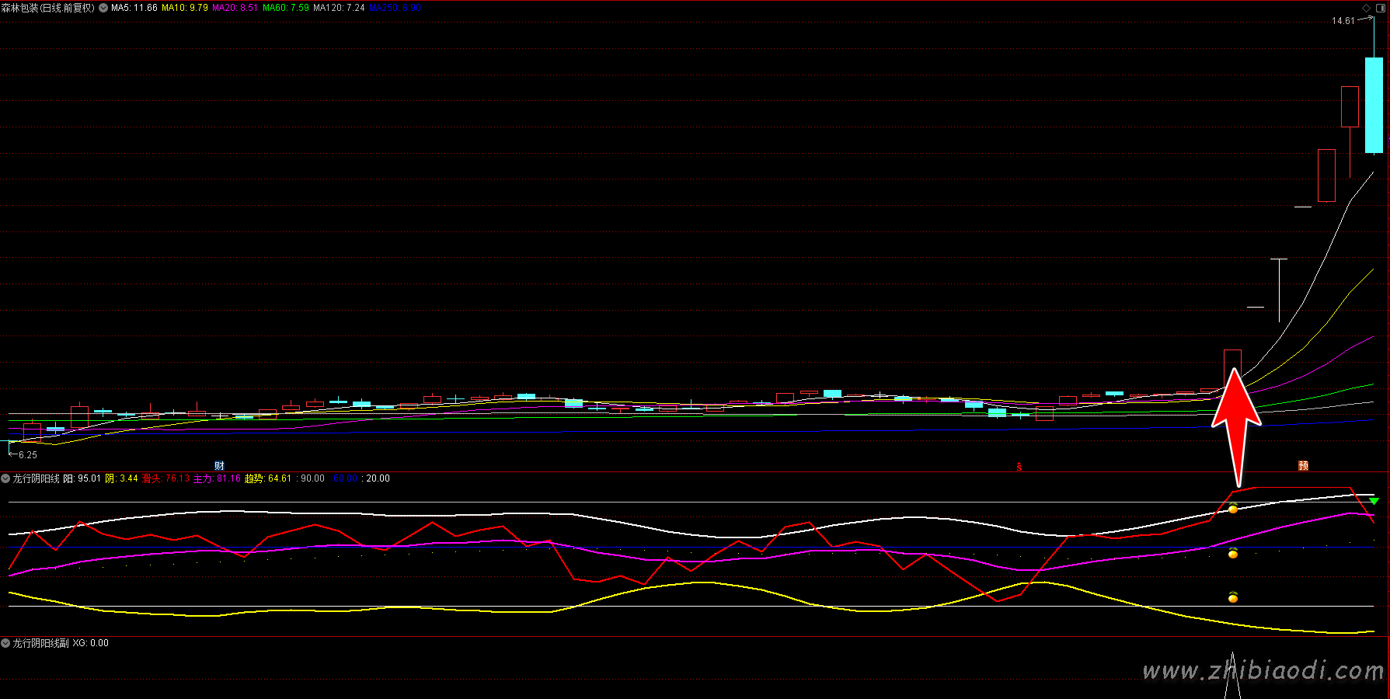Click the 趋势: 64.61 value
The height and width of the screenshot is (699, 1390).
click(x=269, y=478)
